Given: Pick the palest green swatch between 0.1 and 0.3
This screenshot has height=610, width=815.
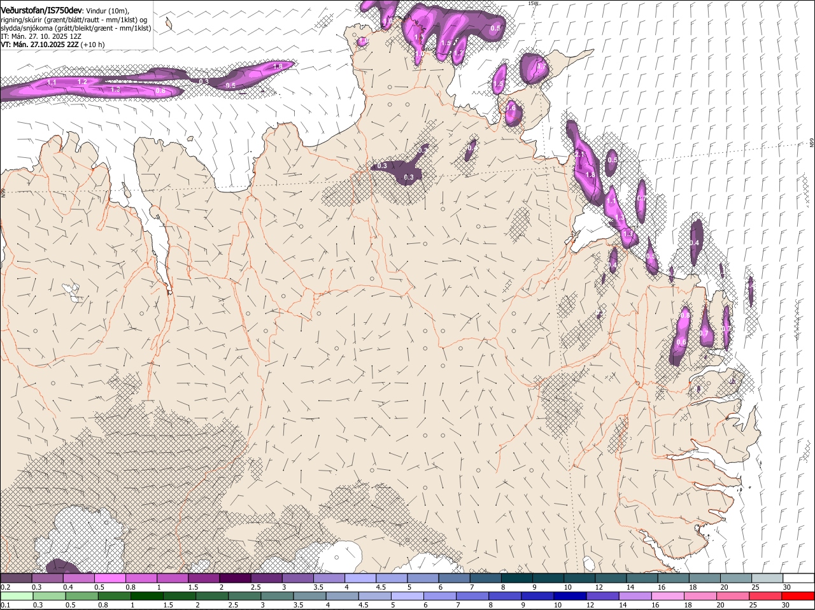Looking at the screenshot, I should point(17,596).
